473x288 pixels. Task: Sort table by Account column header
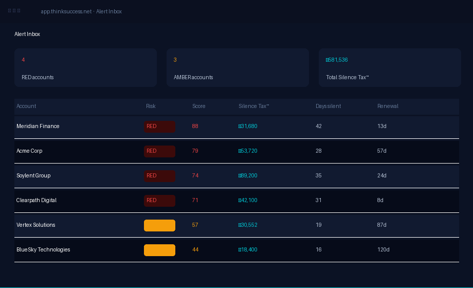pyautogui.click(x=26, y=106)
